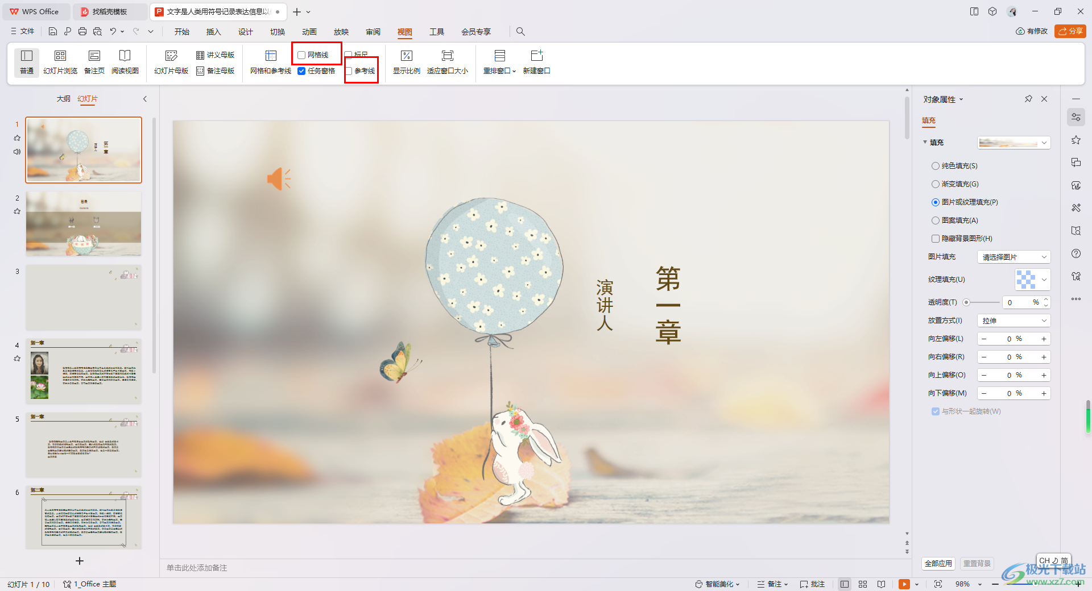Open the placement mode dropdown
Image resolution: width=1092 pixels, height=591 pixels.
tap(1014, 321)
